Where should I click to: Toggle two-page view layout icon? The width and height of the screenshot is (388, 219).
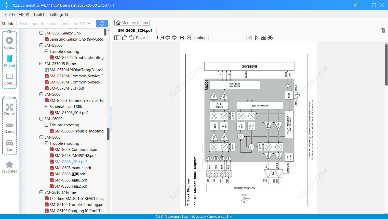click(x=117, y=38)
